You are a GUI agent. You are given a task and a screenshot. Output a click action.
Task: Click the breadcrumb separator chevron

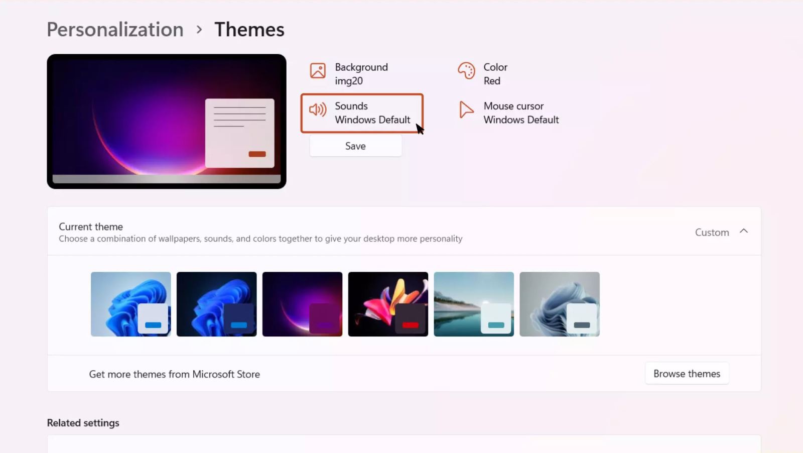199,30
